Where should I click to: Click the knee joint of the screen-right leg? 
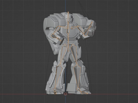pyautogui.click(x=77, y=65)
